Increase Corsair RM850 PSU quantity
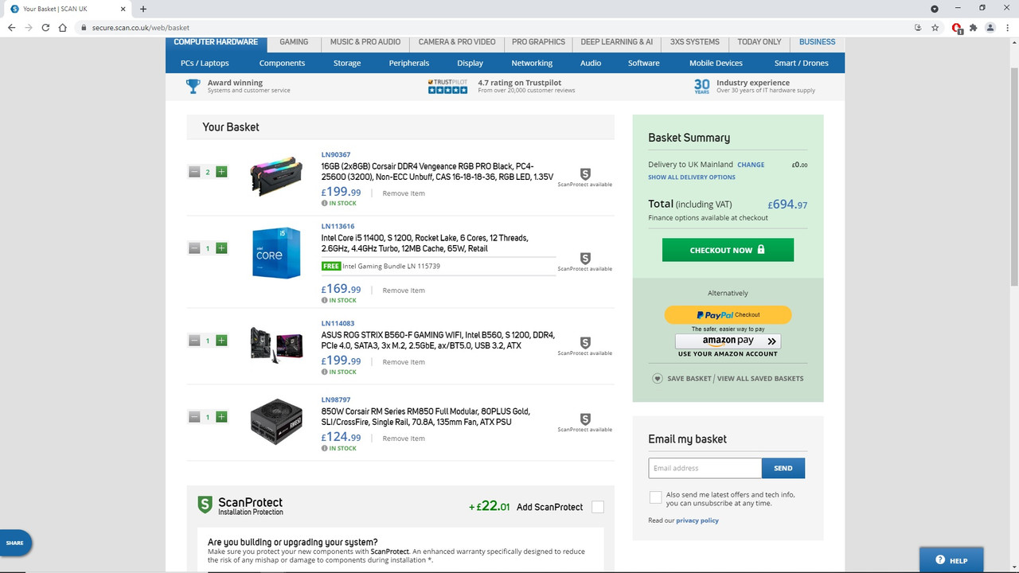The image size is (1019, 573). click(221, 417)
